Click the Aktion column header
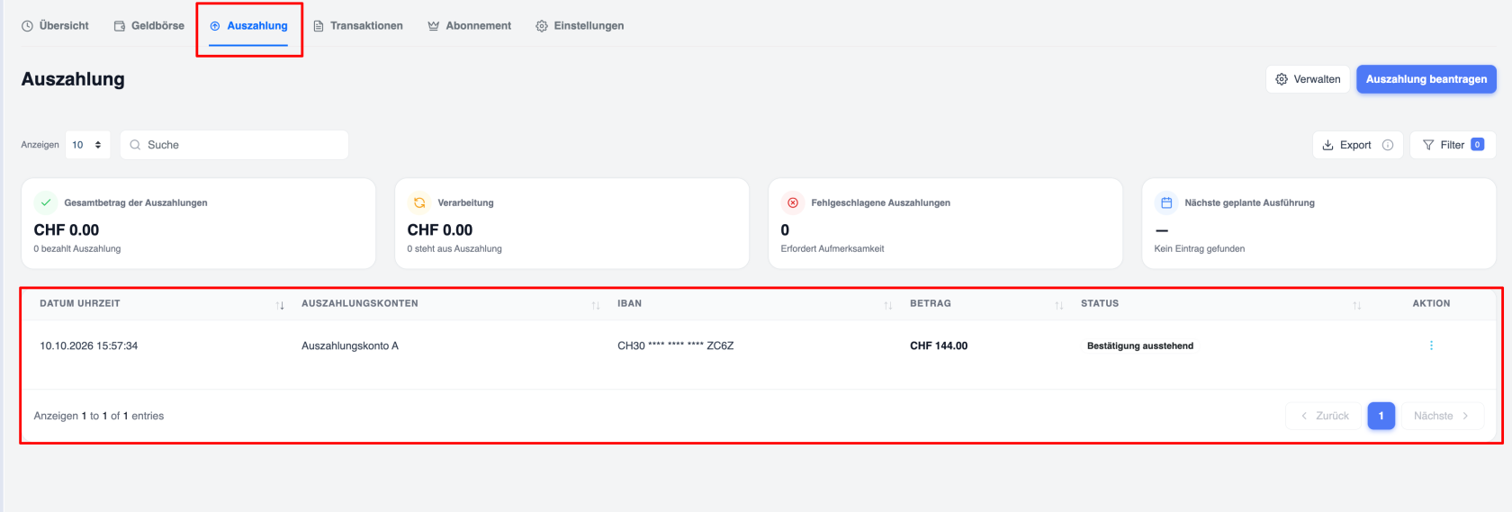Screen dimensions: 1512x512 [1431, 303]
